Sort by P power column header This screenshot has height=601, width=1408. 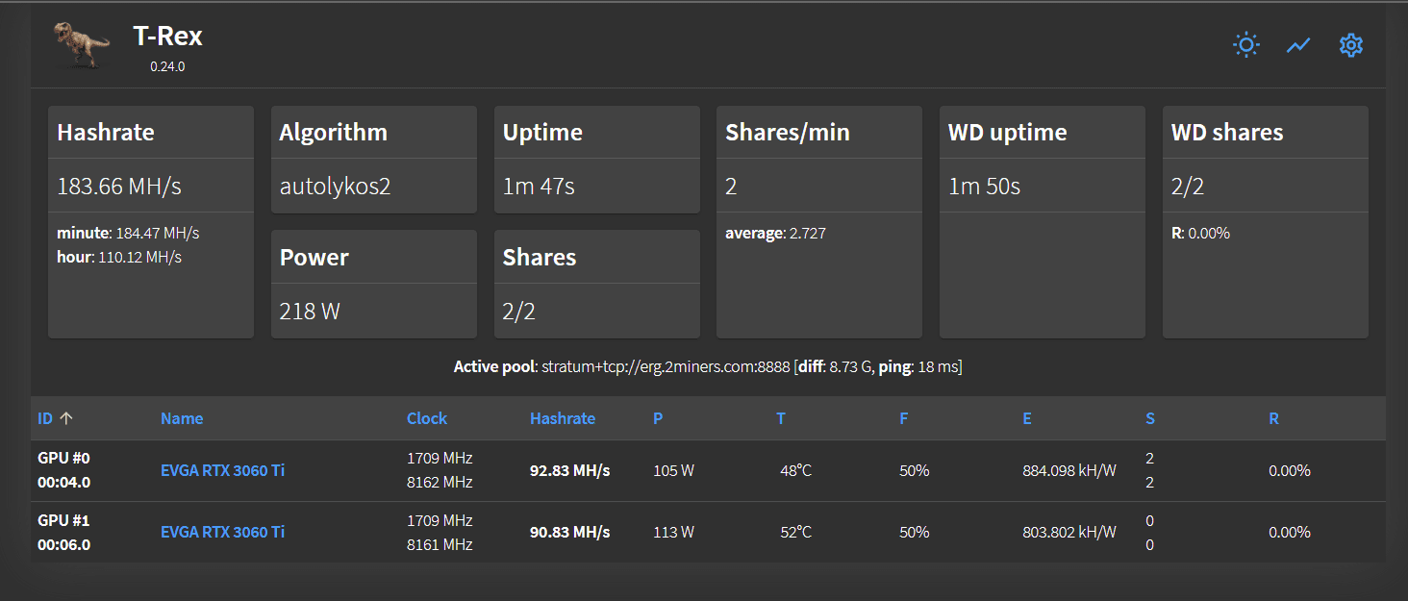[x=658, y=418]
